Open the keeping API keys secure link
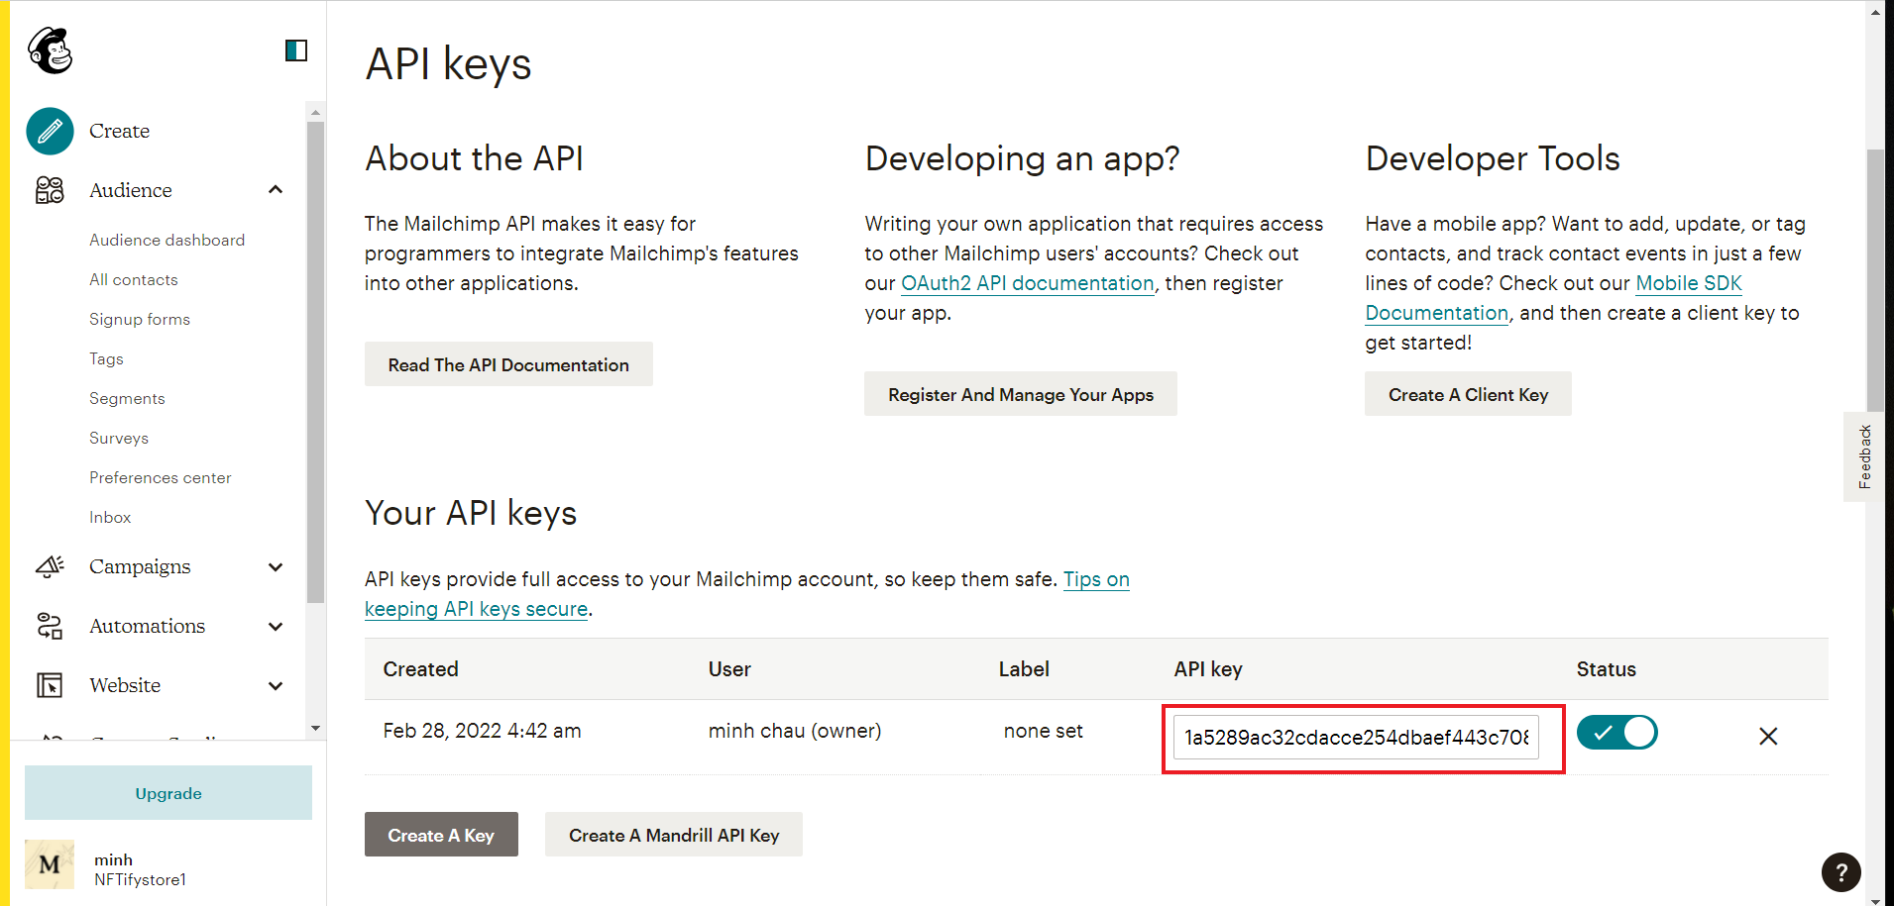Viewport: 1894px width, 906px height. pos(476,609)
